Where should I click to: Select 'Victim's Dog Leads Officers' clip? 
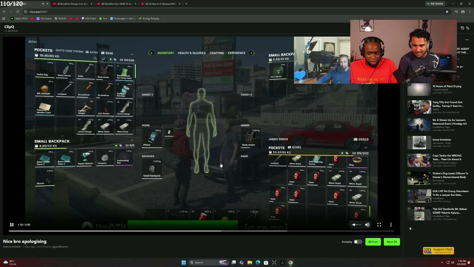pyautogui.click(x=438, y=178)
